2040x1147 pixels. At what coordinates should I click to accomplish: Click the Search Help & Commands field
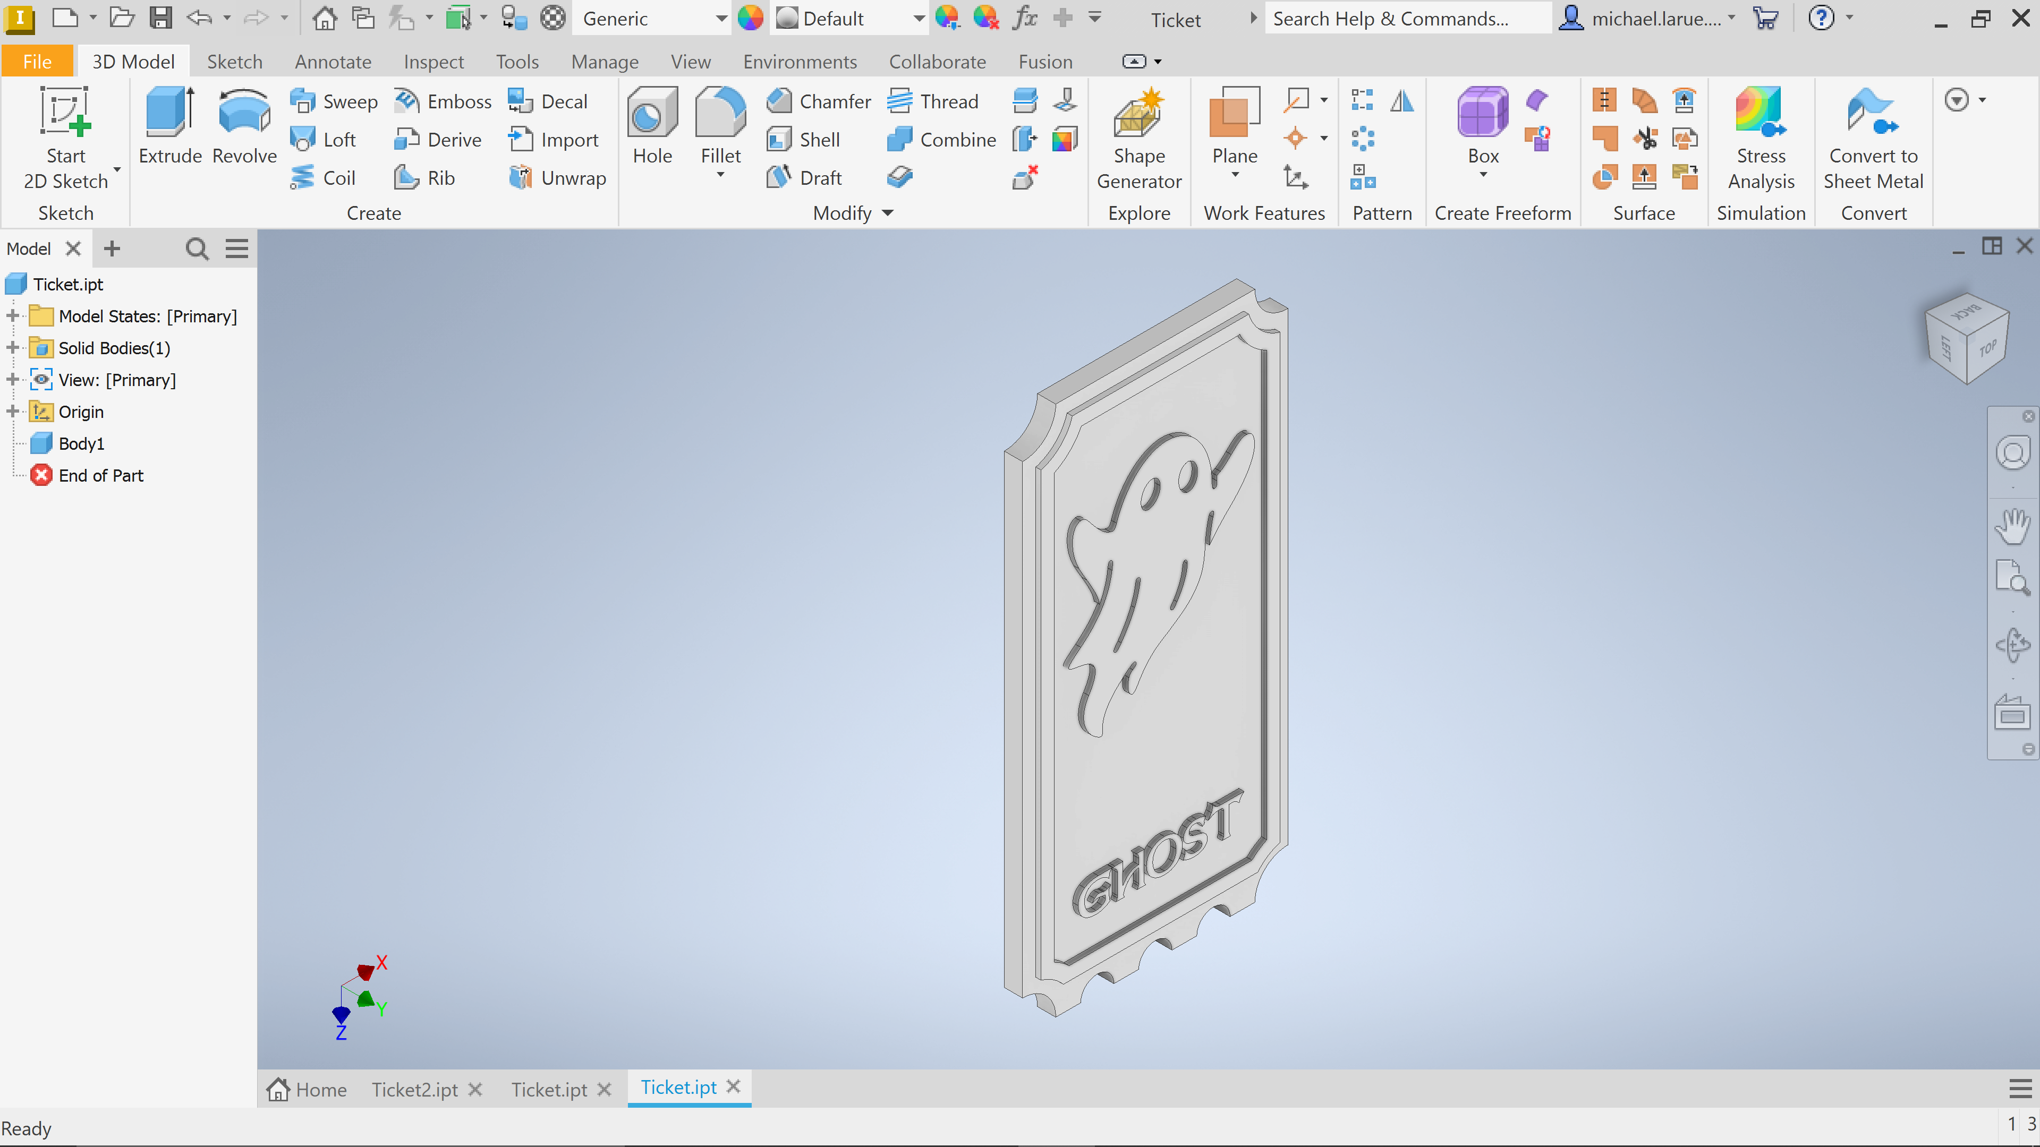(x=1407, y=18)
